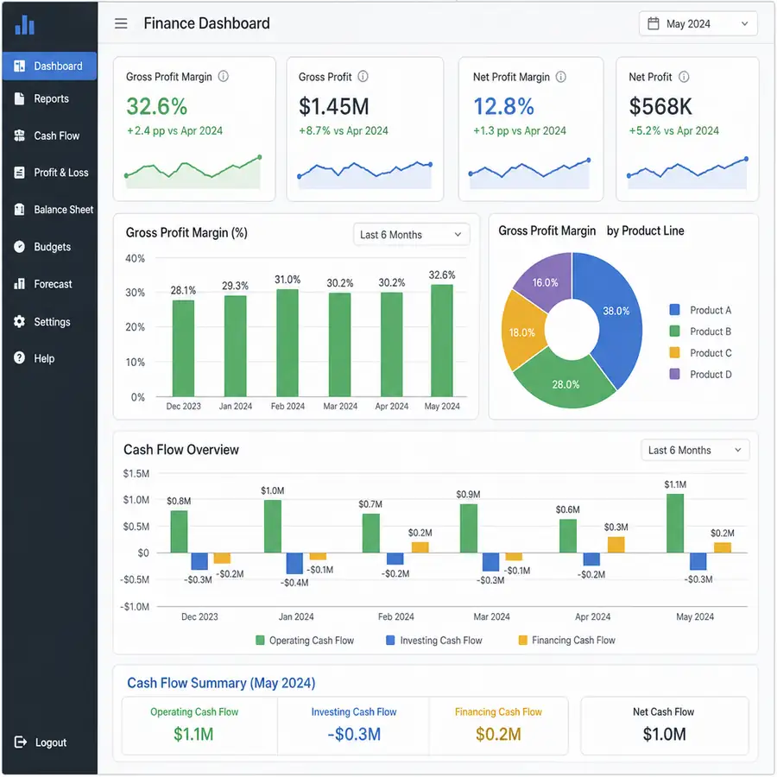This screenshot has width=777, height=777.
Task: Open Profit & Loss in sidebar
Action: pos(49,173)
